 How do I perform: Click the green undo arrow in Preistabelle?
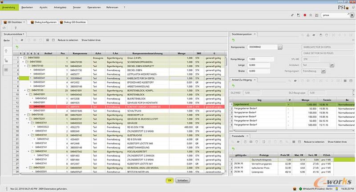[x=234, y=148]
